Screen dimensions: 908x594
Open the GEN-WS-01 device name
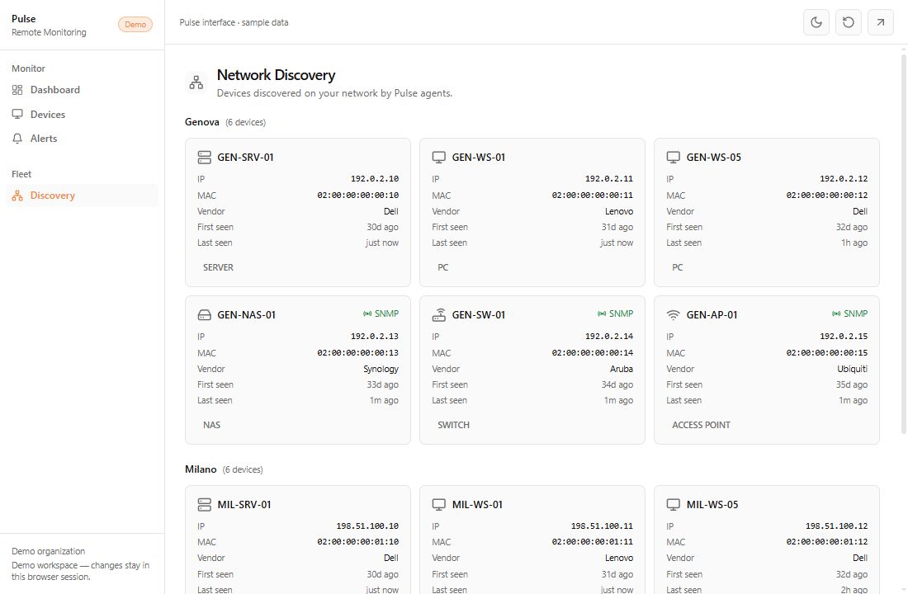coord(478,157)
